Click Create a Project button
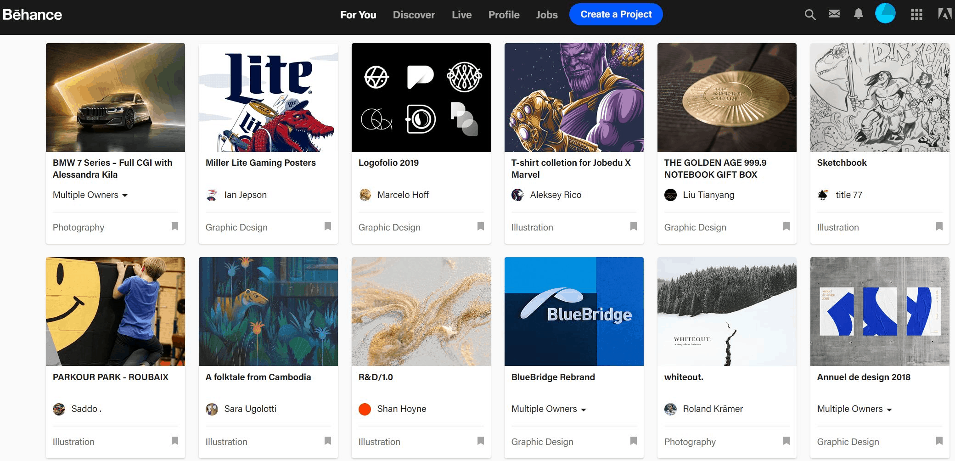The width and height of the screenshot is (955, 461). [x=616, y=14]
